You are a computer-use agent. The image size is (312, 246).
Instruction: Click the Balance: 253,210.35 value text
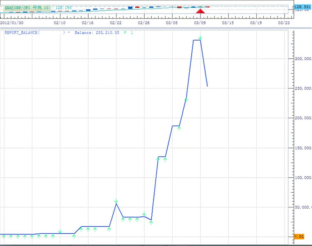tap(97, 32)
